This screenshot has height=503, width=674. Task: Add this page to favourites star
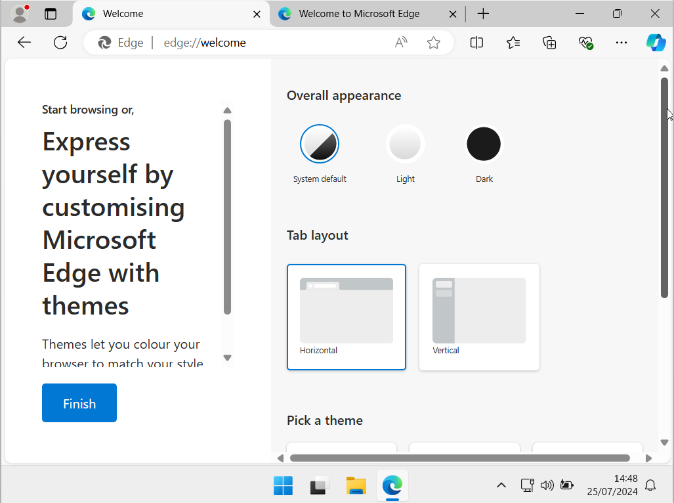(x=433, y=43)
